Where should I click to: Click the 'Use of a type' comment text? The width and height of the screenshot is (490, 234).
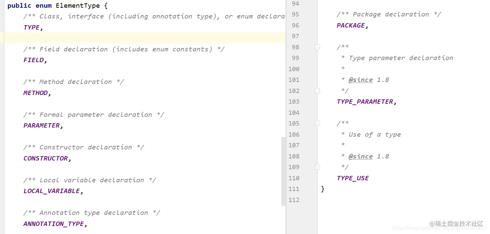375,135
